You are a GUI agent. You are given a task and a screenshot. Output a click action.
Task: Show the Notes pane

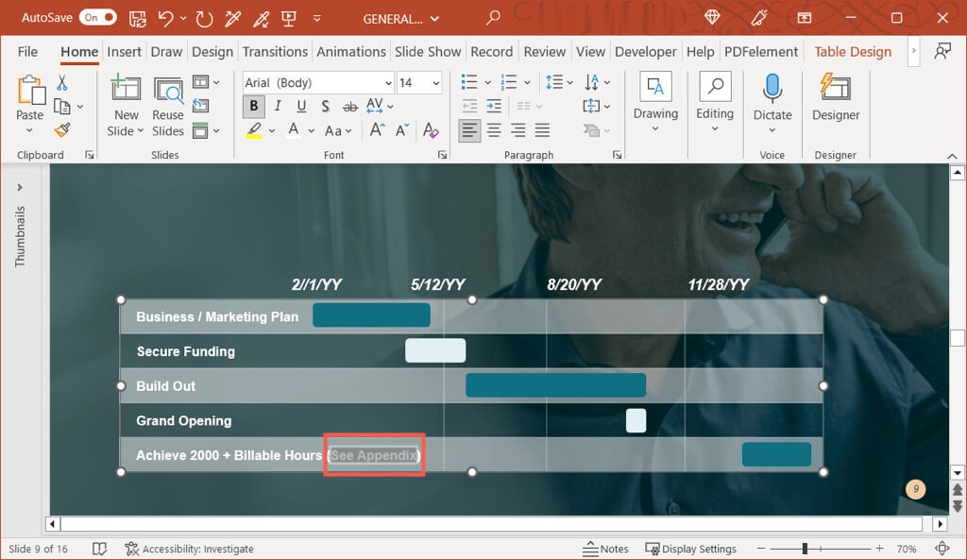click(x=605, y=549)
